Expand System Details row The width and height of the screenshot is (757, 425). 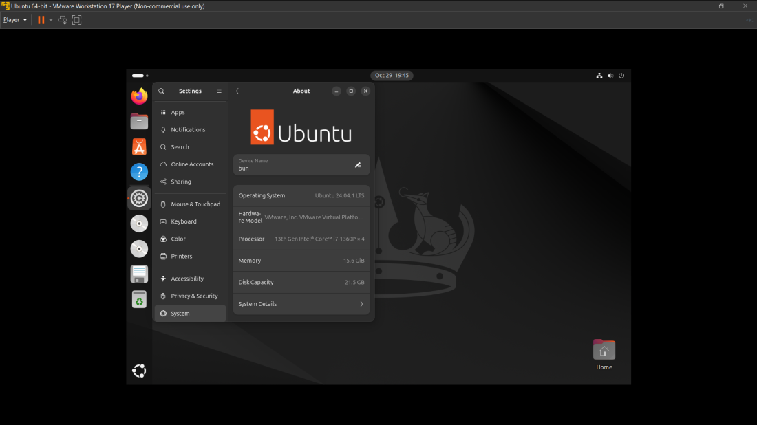[x=301, y=304]
